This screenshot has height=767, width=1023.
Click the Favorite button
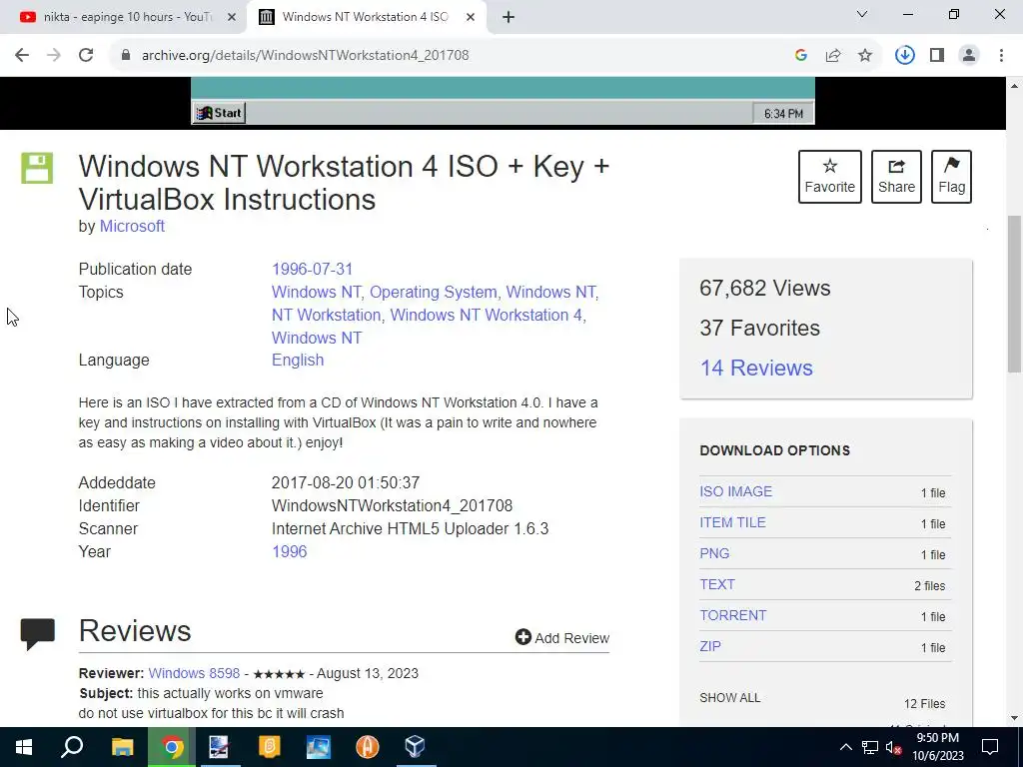click(830, 177)
